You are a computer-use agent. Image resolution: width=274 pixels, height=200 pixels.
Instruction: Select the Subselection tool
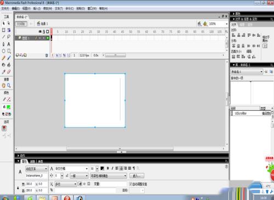[9, 23]
